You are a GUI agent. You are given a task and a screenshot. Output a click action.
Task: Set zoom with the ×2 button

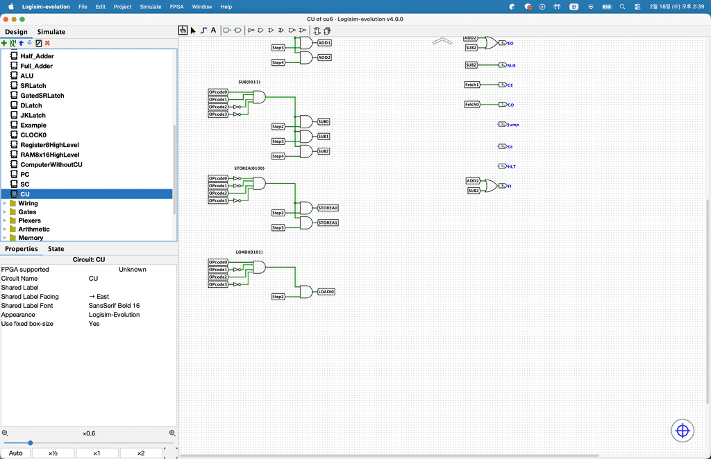tap(140, 453)
